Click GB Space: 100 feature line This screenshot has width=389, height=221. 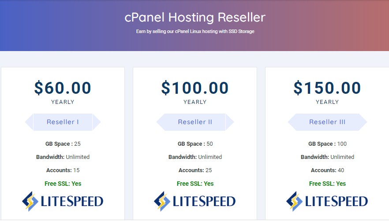(x=327, y=144)
